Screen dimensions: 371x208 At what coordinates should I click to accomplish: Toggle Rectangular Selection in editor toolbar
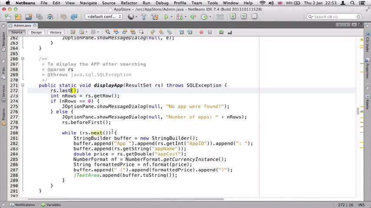coord(141,32)
